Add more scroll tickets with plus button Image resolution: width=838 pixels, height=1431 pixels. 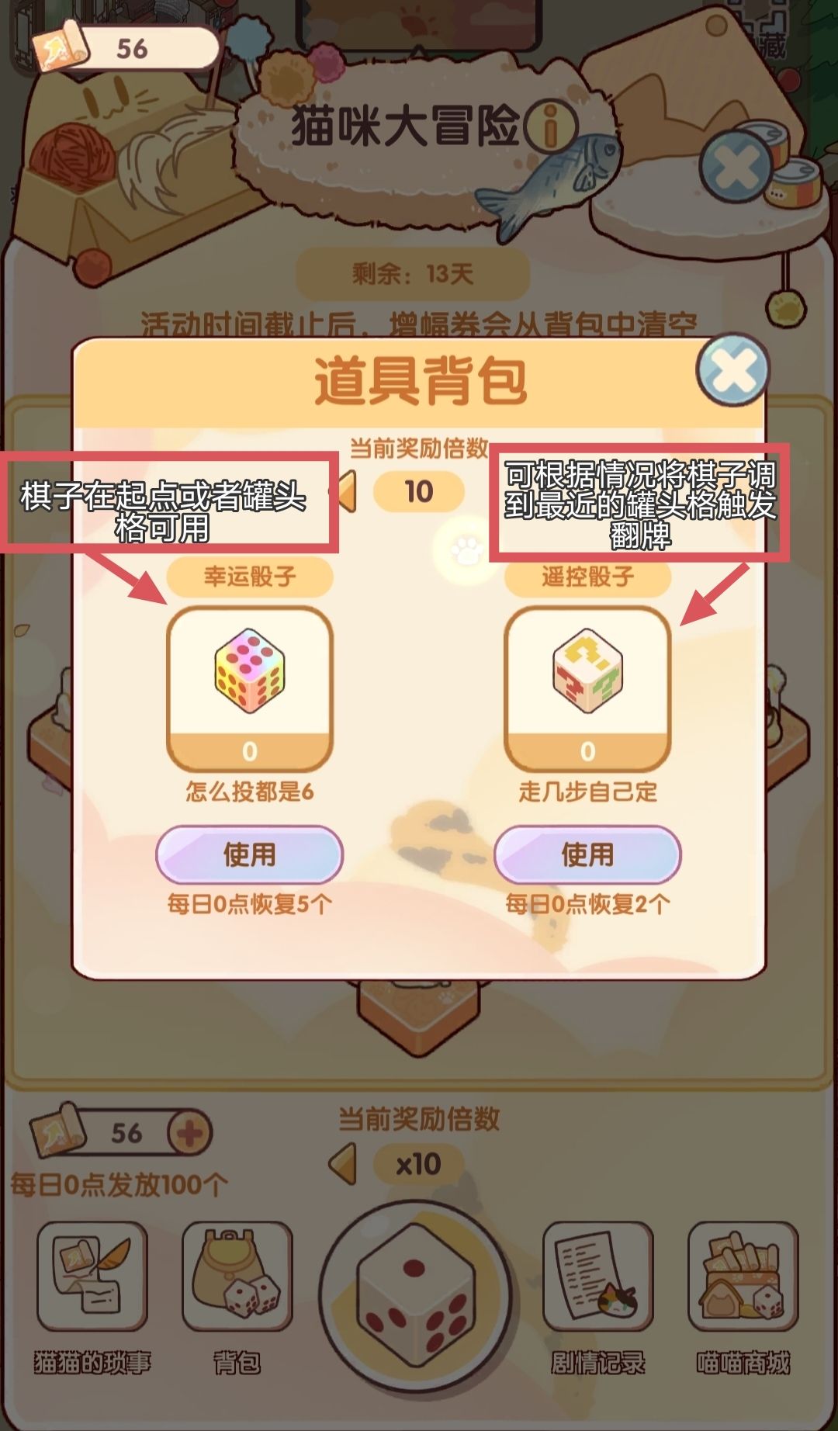click(189, 1134)
